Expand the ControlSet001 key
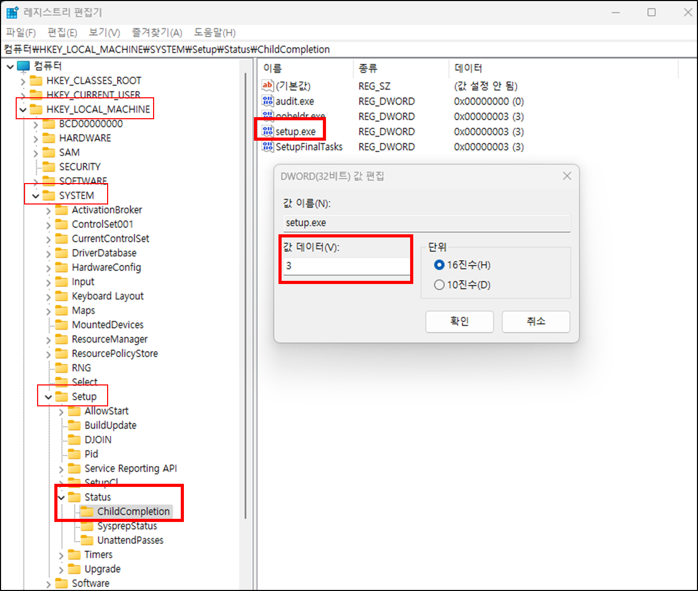 point(49,225)
